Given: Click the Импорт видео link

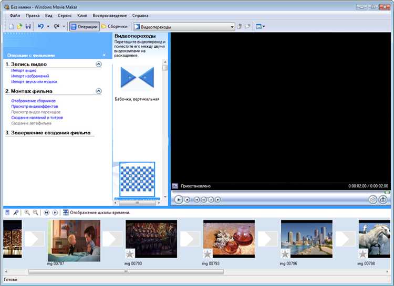Looking at the screenshot, I should point(24,70).
